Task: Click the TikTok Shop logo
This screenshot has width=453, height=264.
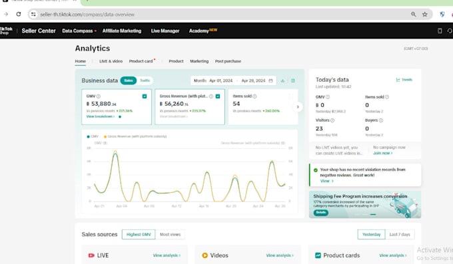Action: [6, 31]
